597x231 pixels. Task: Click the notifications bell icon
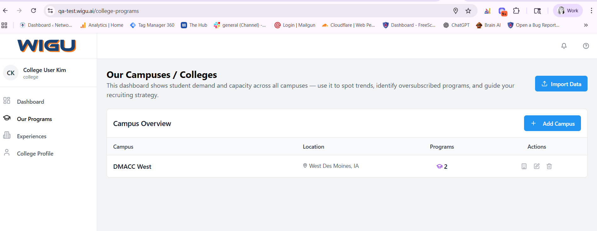pyautogui.click(x=564, y=46)
